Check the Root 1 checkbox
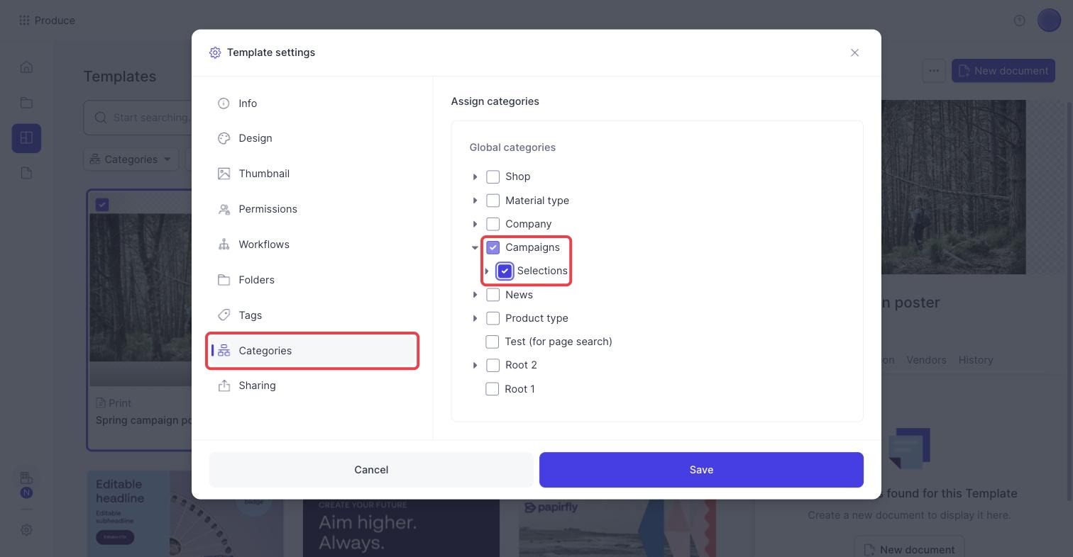The image size is (1073, 557). click(x=492, y=389)
